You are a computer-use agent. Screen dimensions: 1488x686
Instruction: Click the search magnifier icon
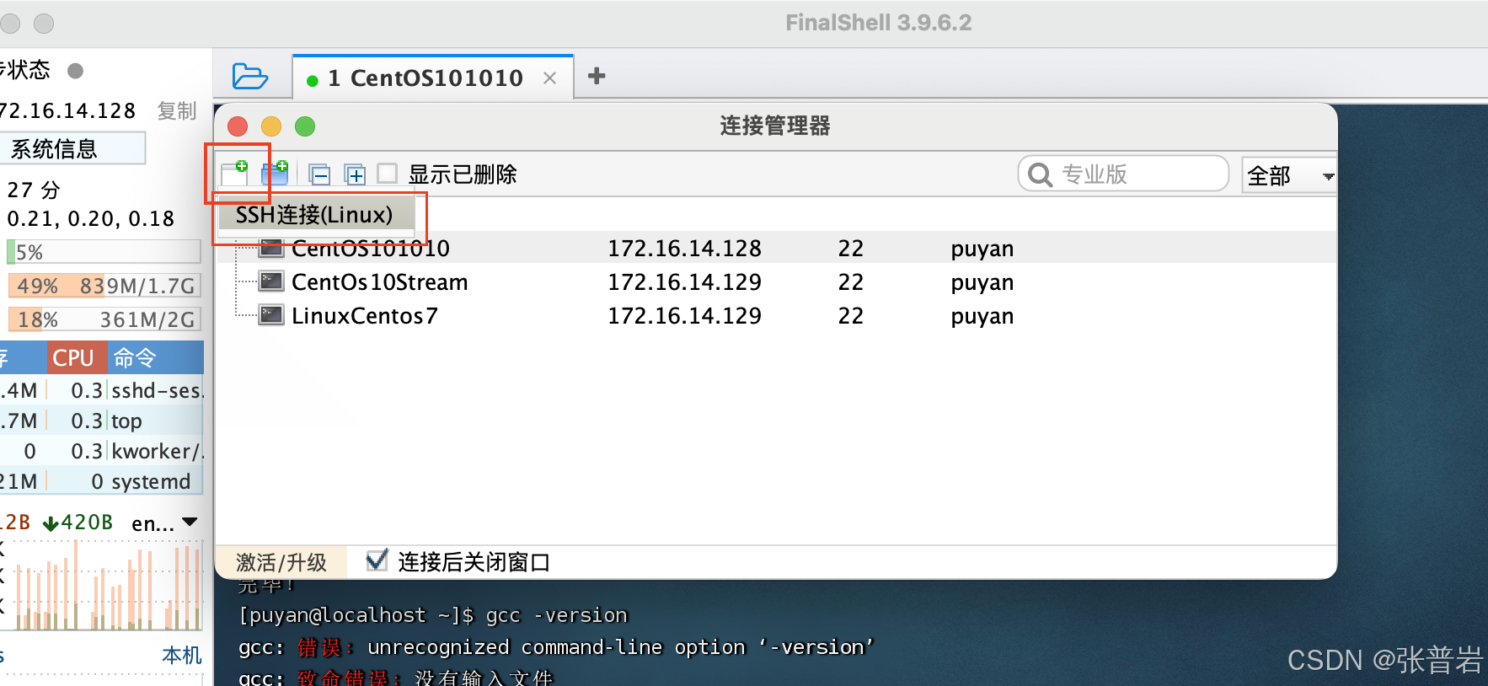click(1041, 174)
